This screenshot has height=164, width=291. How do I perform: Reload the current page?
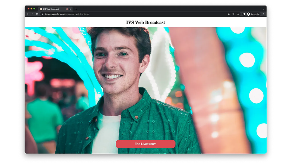(37, 14)
